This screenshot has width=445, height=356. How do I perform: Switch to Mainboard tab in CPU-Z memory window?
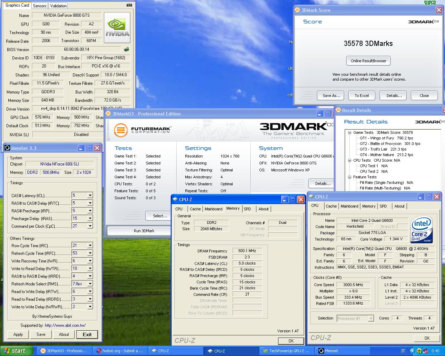point(213,209)
